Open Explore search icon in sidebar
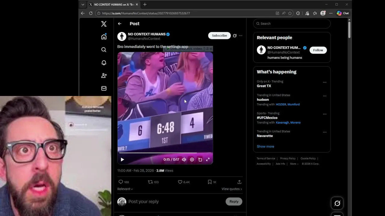This screenshot has height=216, width=385. click(104, 50)
